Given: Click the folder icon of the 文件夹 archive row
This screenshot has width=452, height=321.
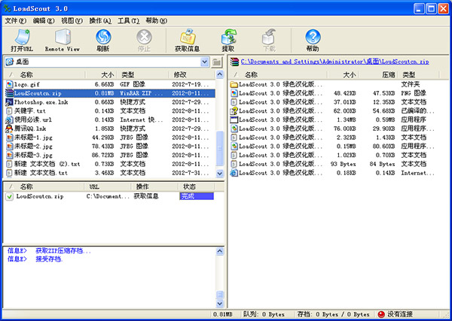Looking at the screenshot, I should [234, 84].
